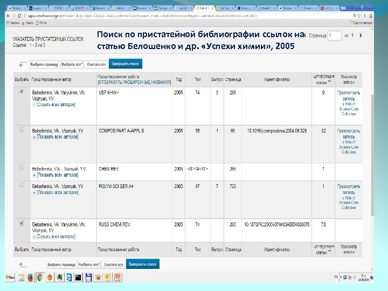Go back using the browser back arrow
The width and height of the screenshot is (388, 291).
click(8, 16)
